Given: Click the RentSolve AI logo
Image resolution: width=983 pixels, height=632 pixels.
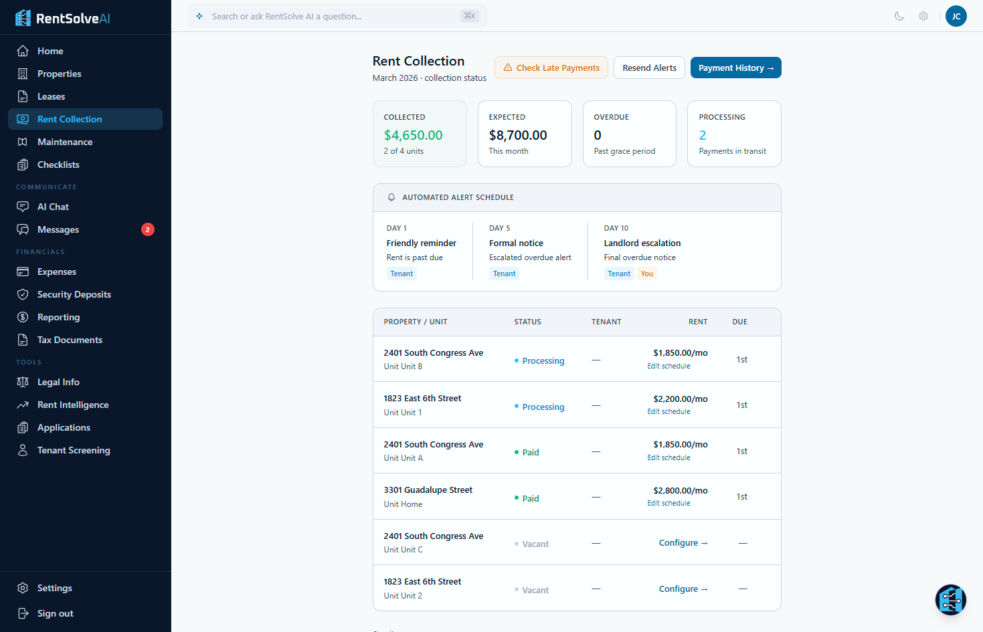Looking at the screenshot, I should coord(63,18).
